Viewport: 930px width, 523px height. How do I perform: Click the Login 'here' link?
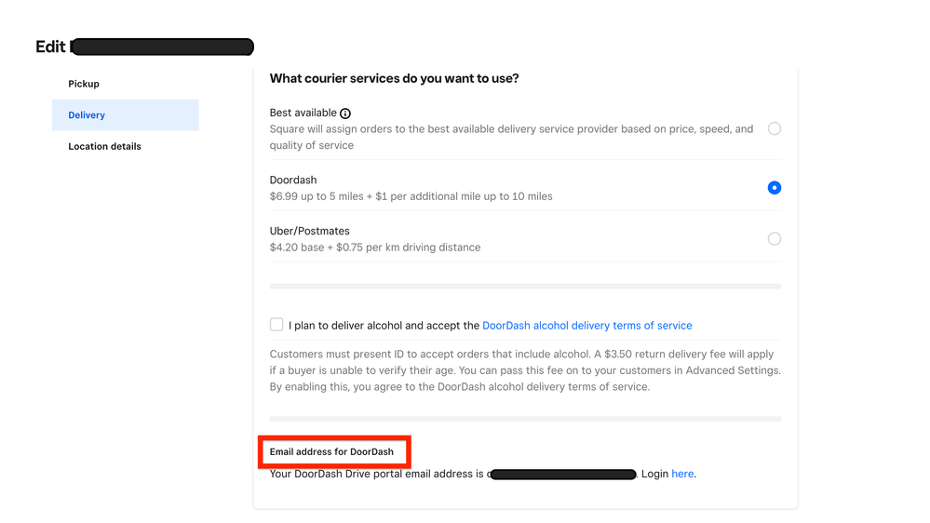coord(682,474)
